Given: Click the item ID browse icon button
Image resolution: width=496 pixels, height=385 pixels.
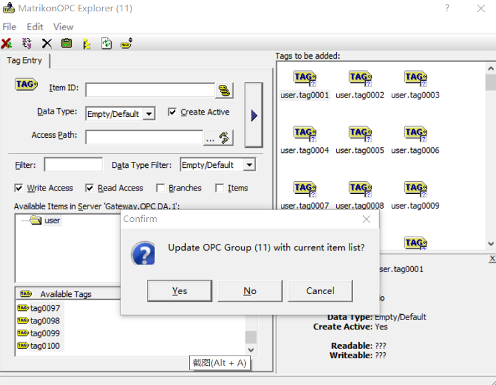Looking at the screenshot, I should point(225,90).
